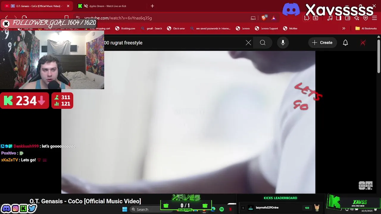The image size is (381, 214).
Task: Open the eBay shopping cart bookmark
Action: pyautogui.click(x=98, y=29)
